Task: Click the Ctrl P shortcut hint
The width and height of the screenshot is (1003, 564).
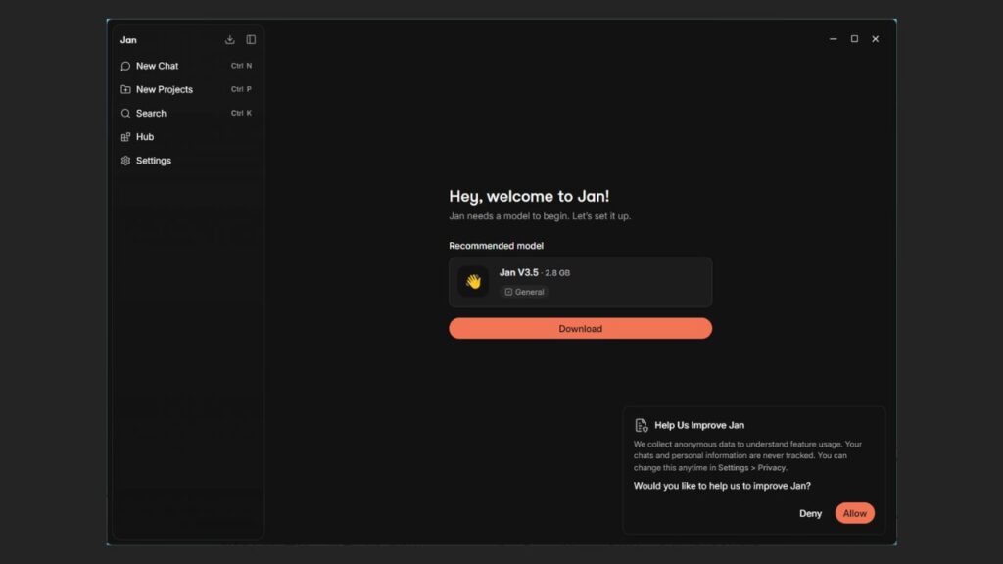Action: (241, 89)
